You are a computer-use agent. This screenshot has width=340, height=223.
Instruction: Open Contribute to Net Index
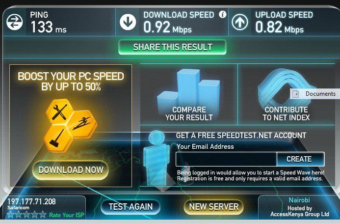point(286,95)
